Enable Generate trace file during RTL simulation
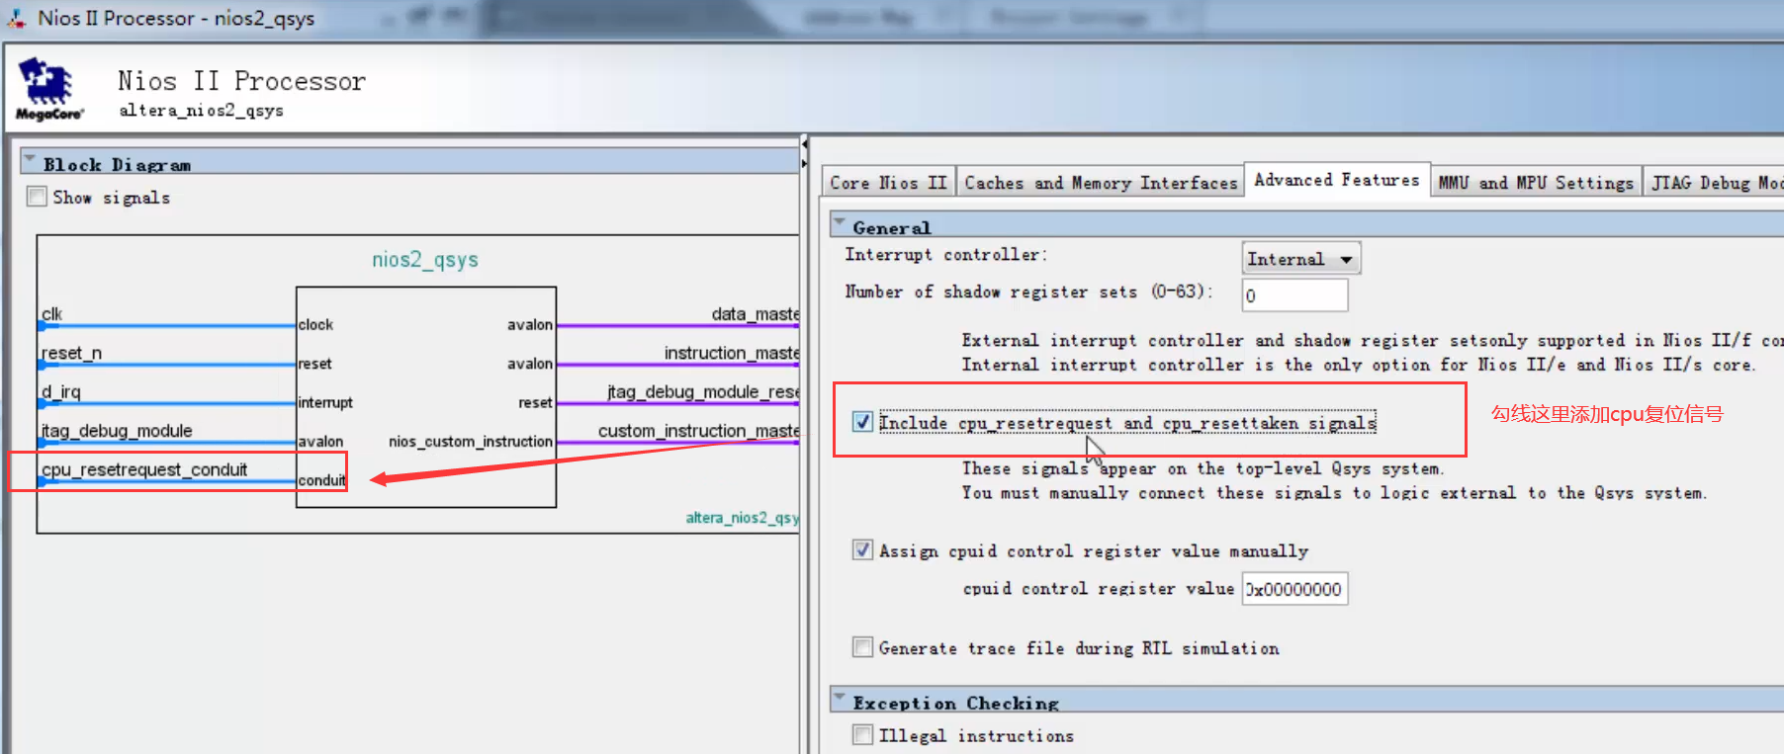The height and width of the screenshot is (754, 1784). 862,647
